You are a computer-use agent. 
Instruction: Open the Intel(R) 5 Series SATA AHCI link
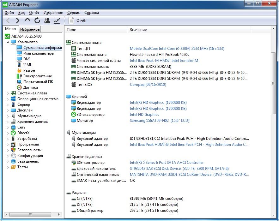pyautogui.click(x=167, y=163)
